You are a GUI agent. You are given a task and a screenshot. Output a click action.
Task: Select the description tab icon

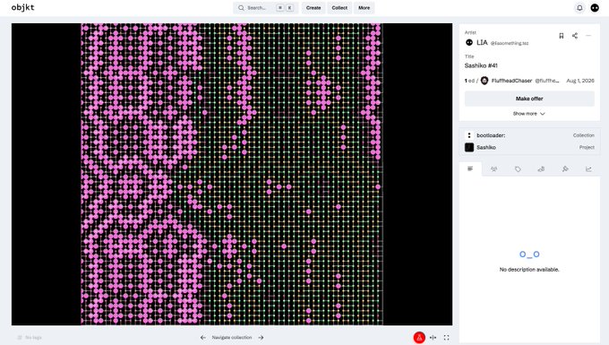(x=470, y=168)
